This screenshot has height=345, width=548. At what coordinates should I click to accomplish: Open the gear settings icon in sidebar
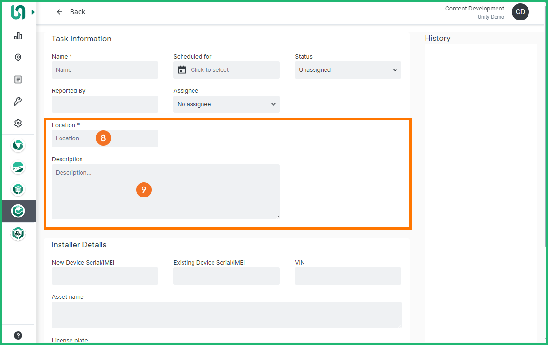(18, 123)
